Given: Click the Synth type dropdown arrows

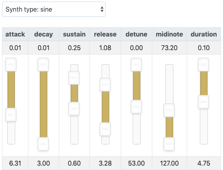Looking at the screenshot, I should click(x=102, y=9).
